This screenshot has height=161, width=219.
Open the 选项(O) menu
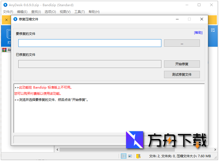50,12
